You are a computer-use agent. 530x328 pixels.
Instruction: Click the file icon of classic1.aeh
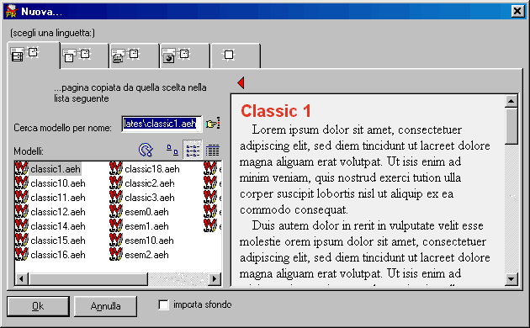pyautogui.click(x=21, y=168)
